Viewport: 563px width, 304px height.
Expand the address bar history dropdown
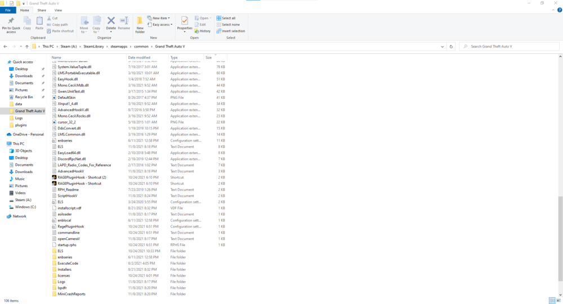click(442, 46)
